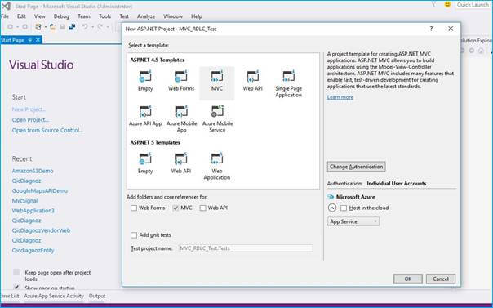Open the Learn more link
This screenshot has width=493, height=308.
coord(340,97)
